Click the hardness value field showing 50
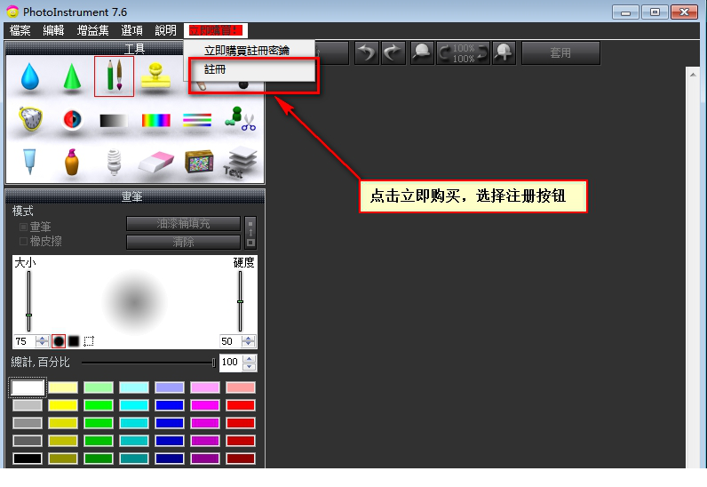The width and height of the screenshot is (707, 487). click(230, 341)
